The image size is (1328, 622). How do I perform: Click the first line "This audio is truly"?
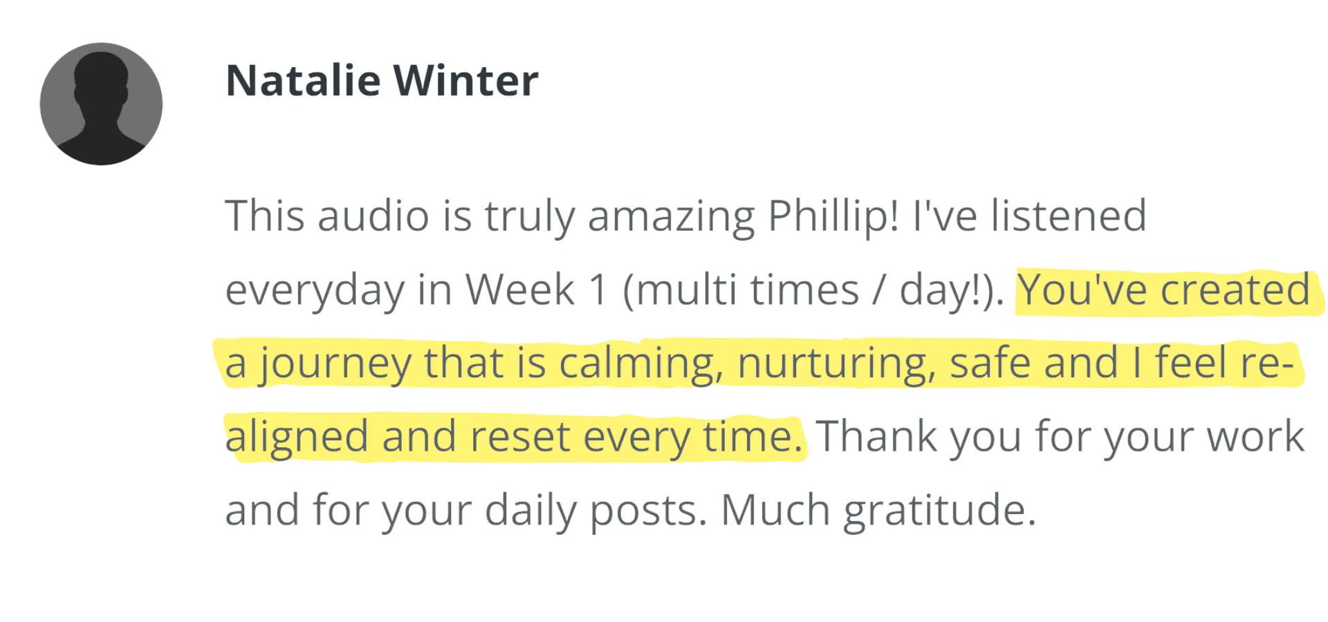click(400, 216)
